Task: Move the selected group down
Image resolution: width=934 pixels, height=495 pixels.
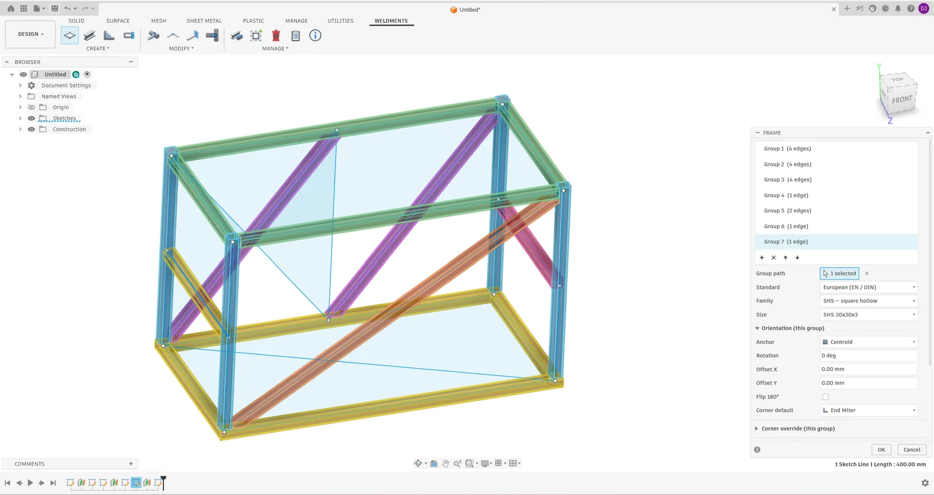Action: coord(797,257)
